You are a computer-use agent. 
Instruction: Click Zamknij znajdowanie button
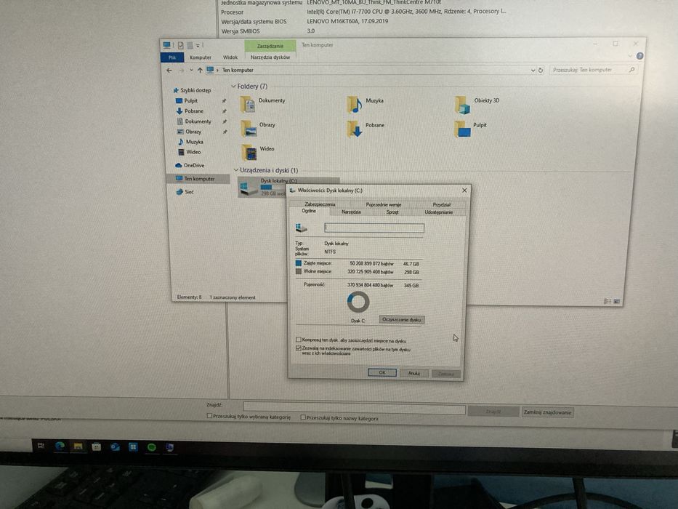tap(547, 412)
